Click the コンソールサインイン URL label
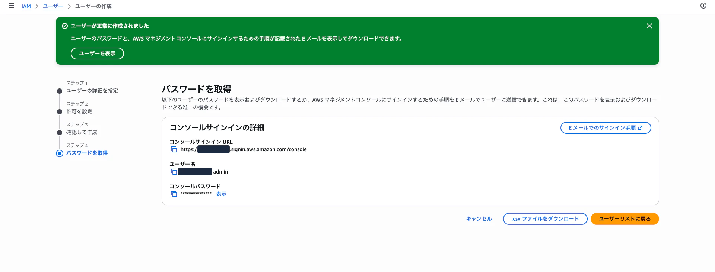Screen dimensions: 715x272 point(201,142)
